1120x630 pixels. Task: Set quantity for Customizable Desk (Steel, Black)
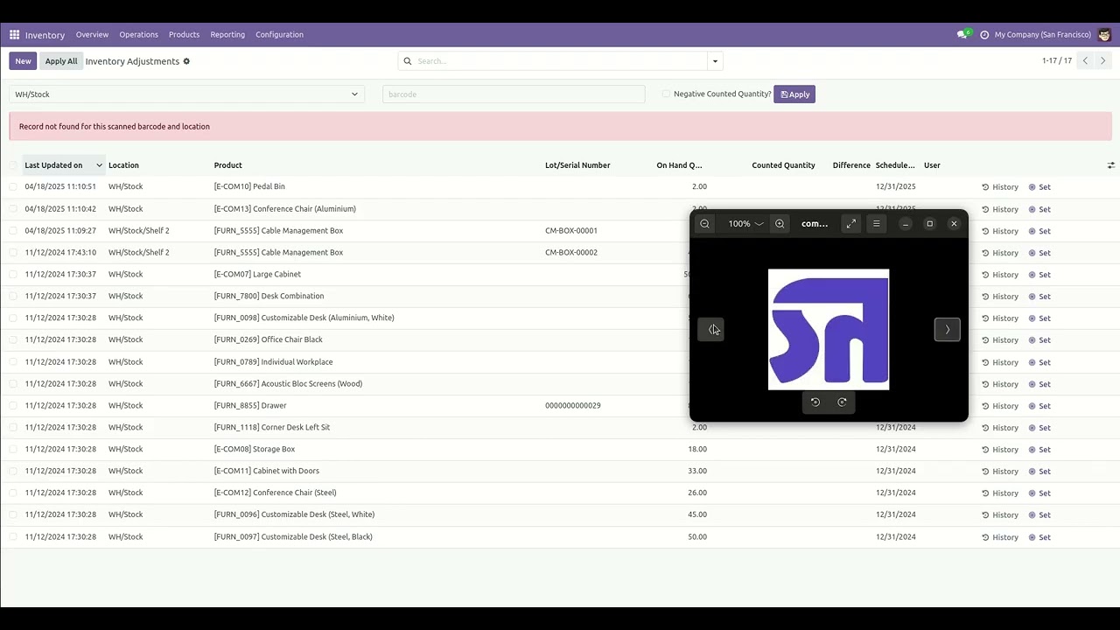click(x=1039, y=537)
